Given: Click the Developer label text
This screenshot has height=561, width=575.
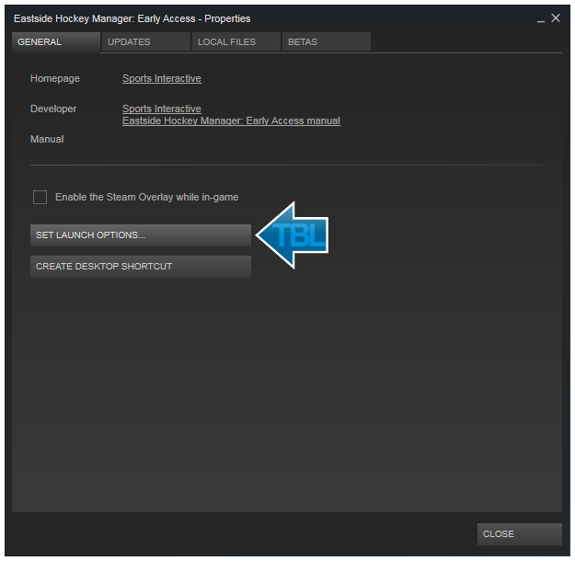Looking at the screenshot, I should point(53,109).
